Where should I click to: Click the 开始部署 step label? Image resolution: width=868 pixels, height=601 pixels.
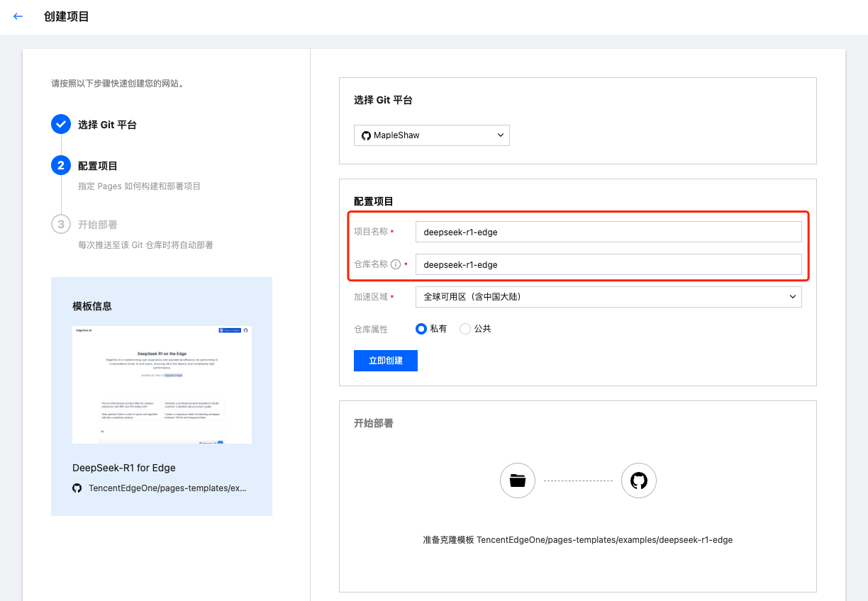click(98, 225)
